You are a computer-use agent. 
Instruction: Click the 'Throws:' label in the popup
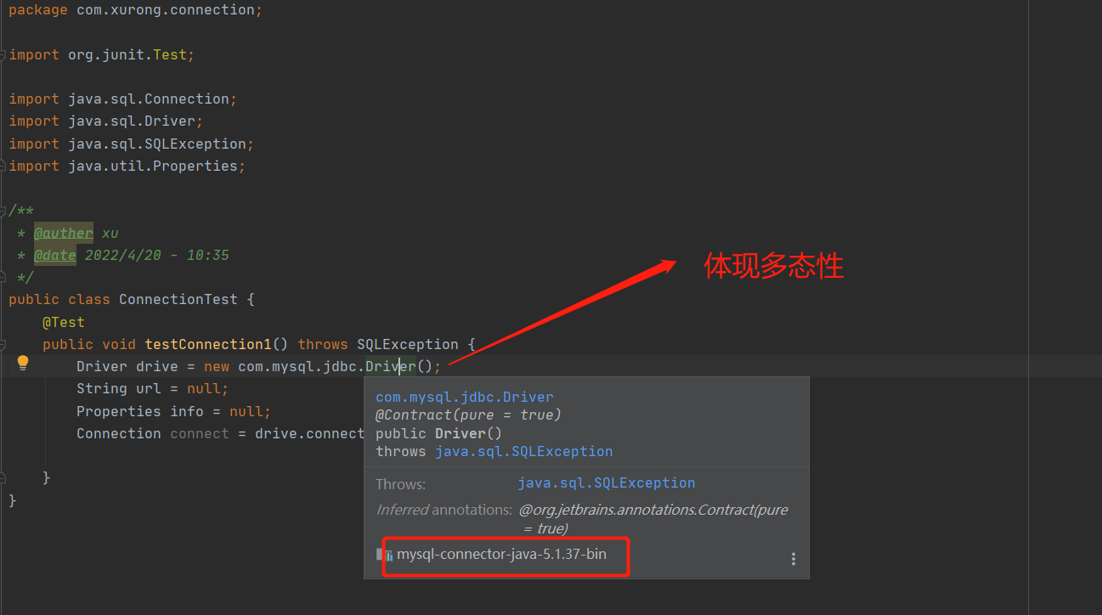[401, 484]
